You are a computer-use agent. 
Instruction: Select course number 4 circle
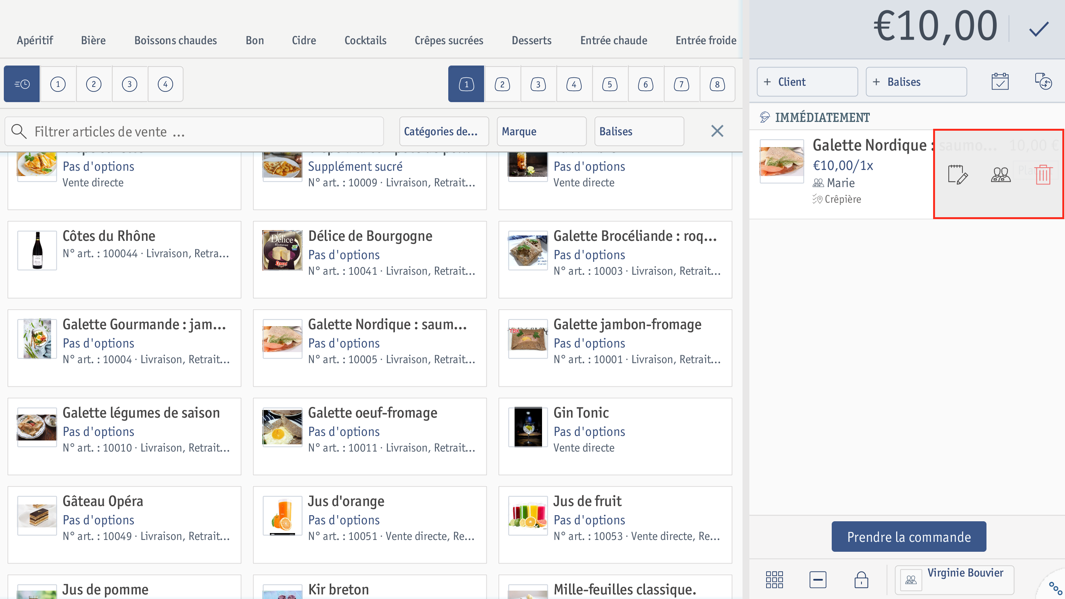tap(165, 84)
